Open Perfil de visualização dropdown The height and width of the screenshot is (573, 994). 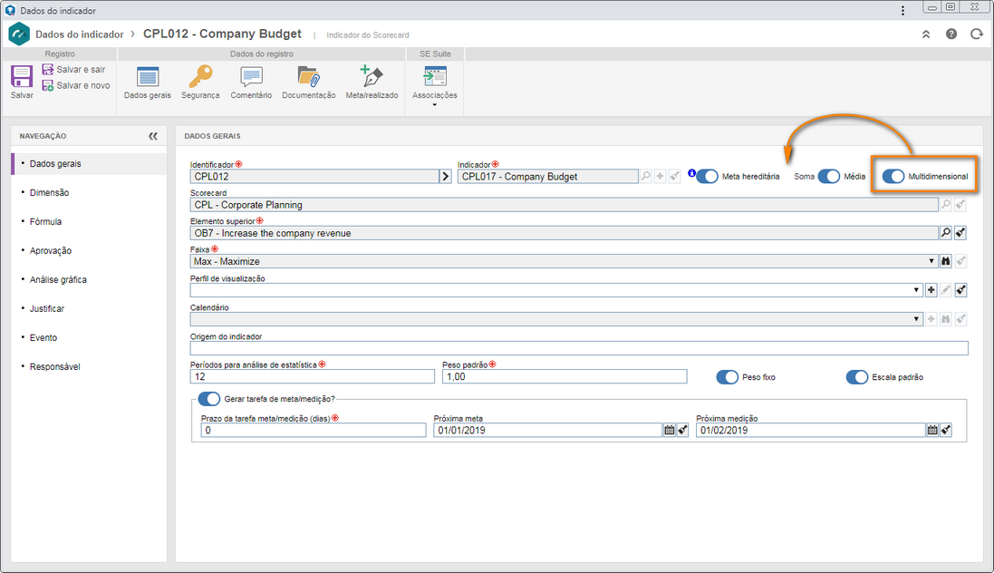point(916,290)
